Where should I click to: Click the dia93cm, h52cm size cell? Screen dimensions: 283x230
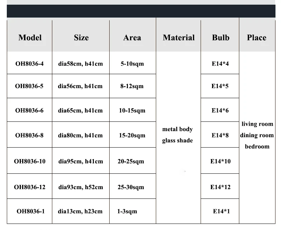(x=81, y=187)
